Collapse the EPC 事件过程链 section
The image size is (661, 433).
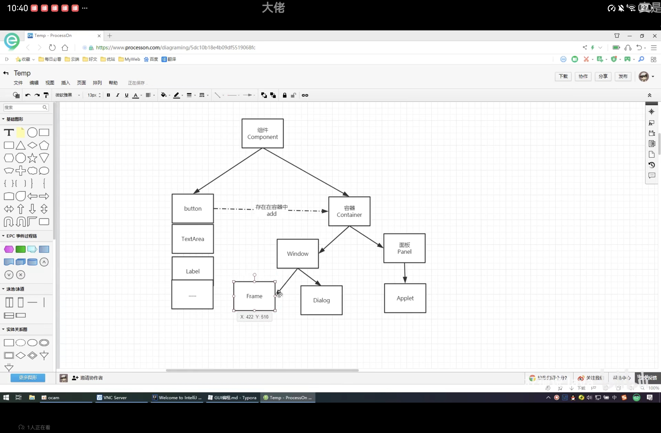21,236
